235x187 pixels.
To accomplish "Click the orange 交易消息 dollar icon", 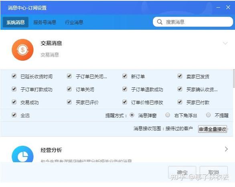I will (22, 50).
